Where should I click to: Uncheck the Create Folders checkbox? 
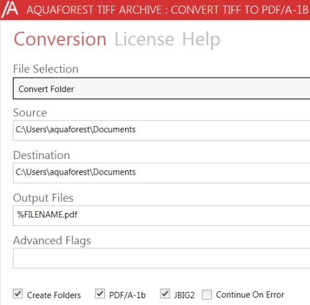(18, 294)
